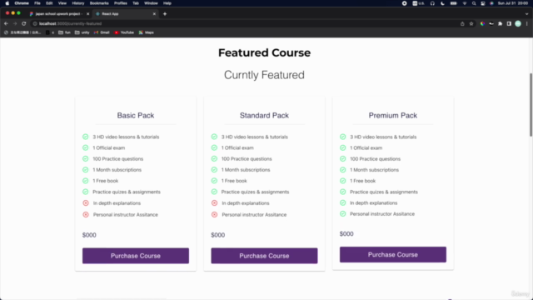Purchase the Premium Pack course

pyautogui.click(x=393, y=254)
